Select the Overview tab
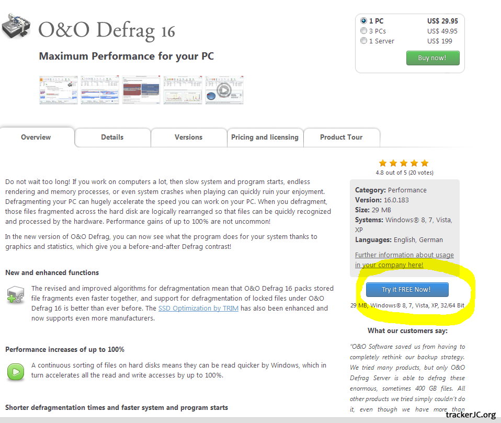Image resolution: width=501 pixels, height=423 pixels. coord(36,138)
